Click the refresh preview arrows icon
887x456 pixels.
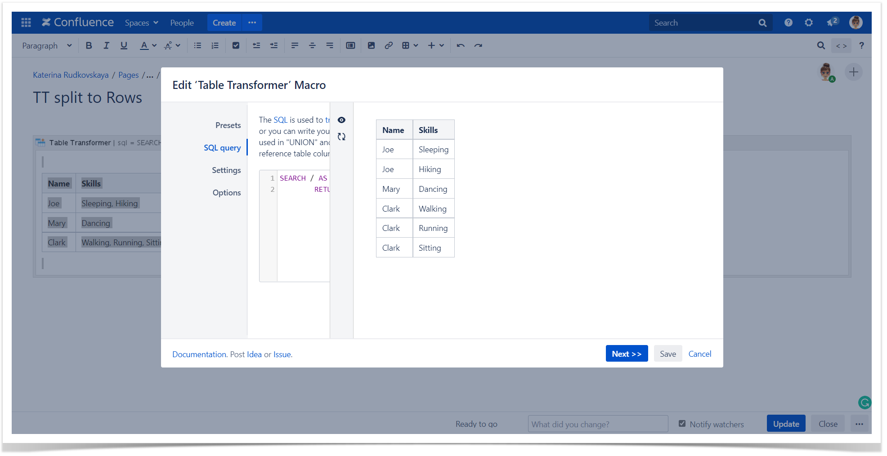click(x=341, y=137)
